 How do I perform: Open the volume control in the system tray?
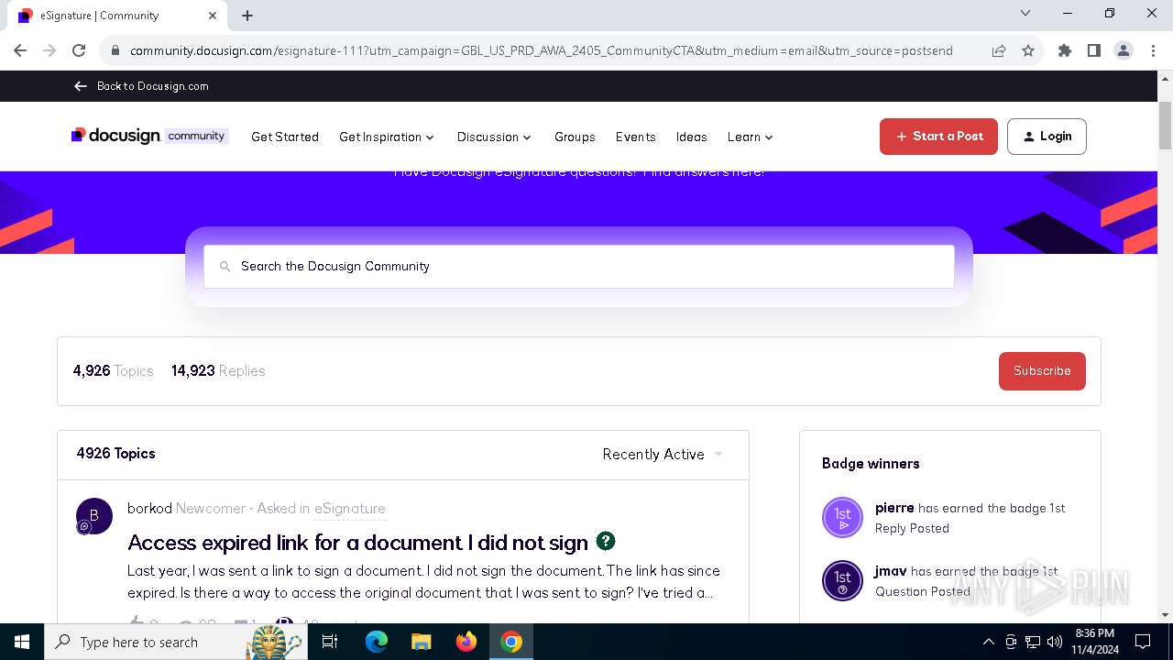point(1055,642)
